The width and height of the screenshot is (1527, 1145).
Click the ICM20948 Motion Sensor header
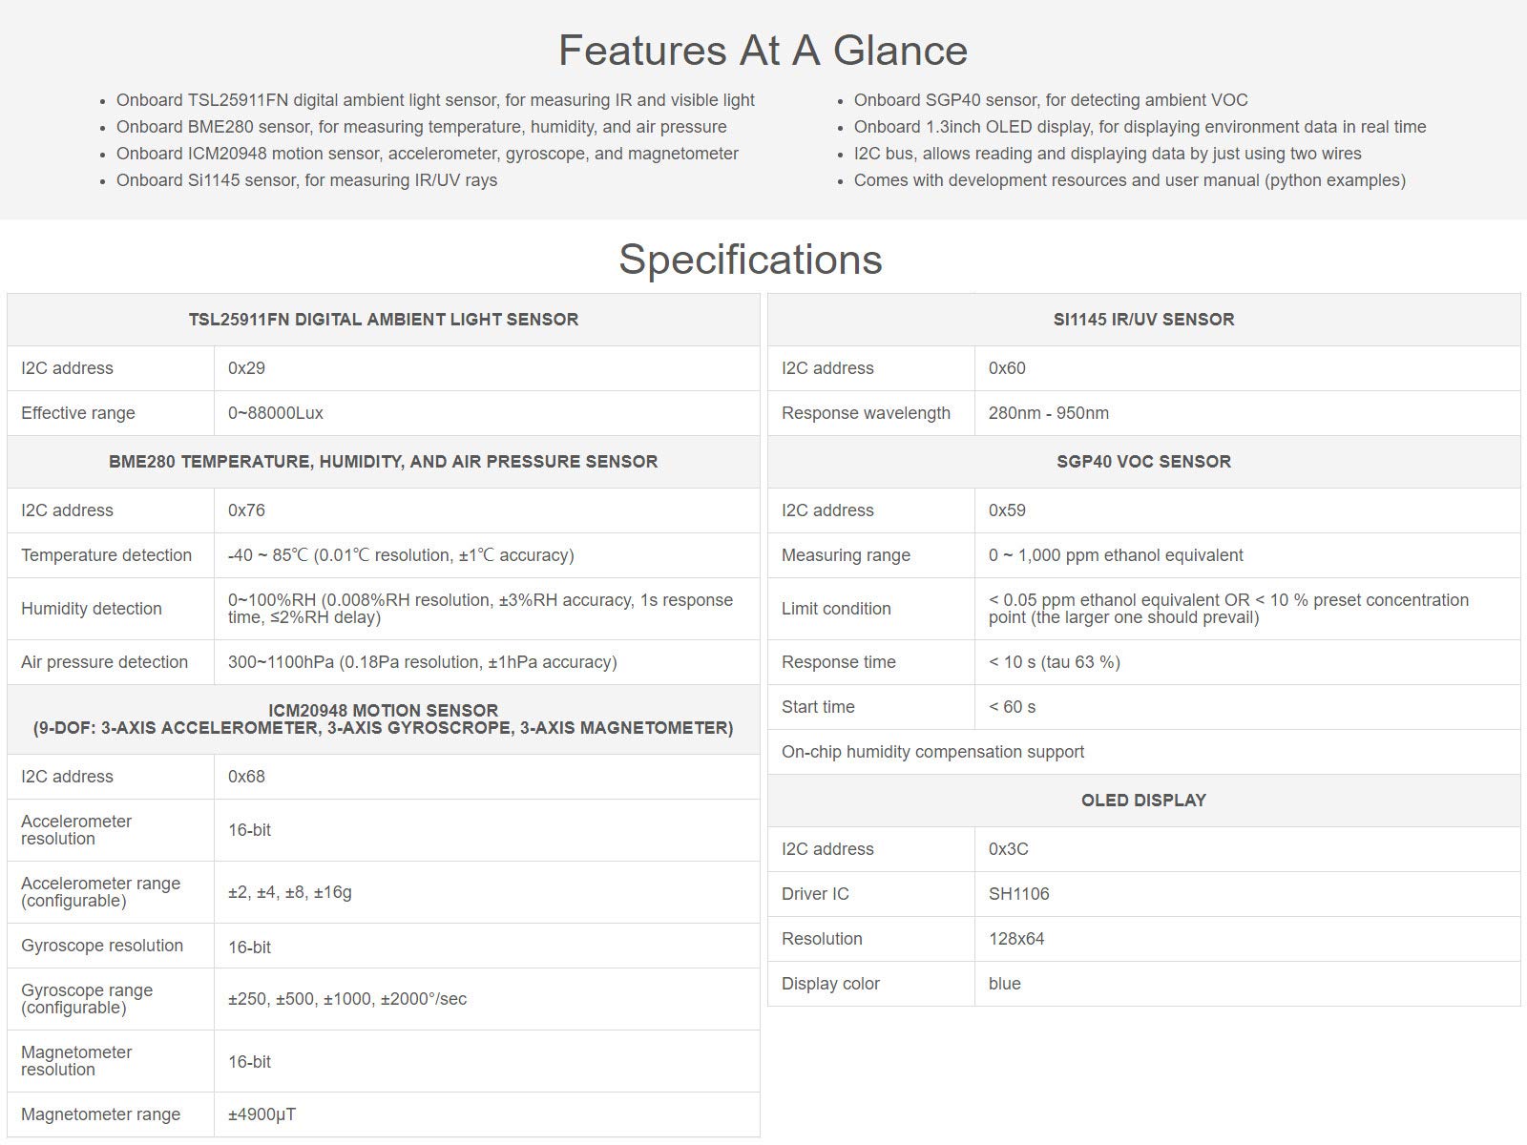point(384,719)
